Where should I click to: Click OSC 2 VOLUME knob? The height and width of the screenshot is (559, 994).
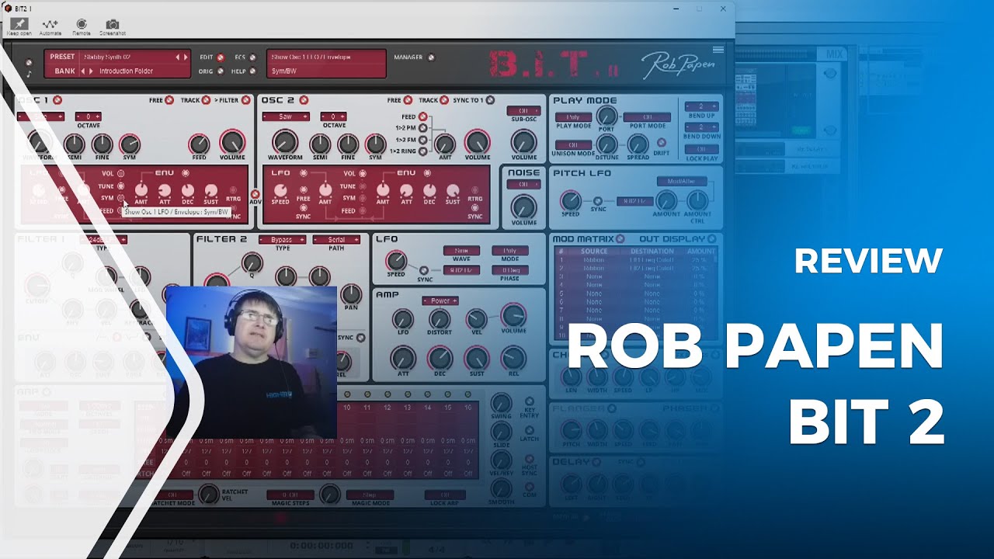click(477, 142)
